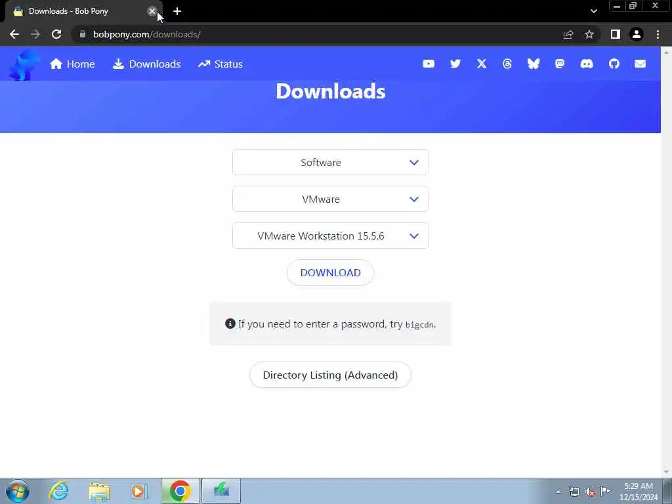Viewport: 672px width, 504px height.
Task: Open the Windows Start menu
Action: [18, 491]
